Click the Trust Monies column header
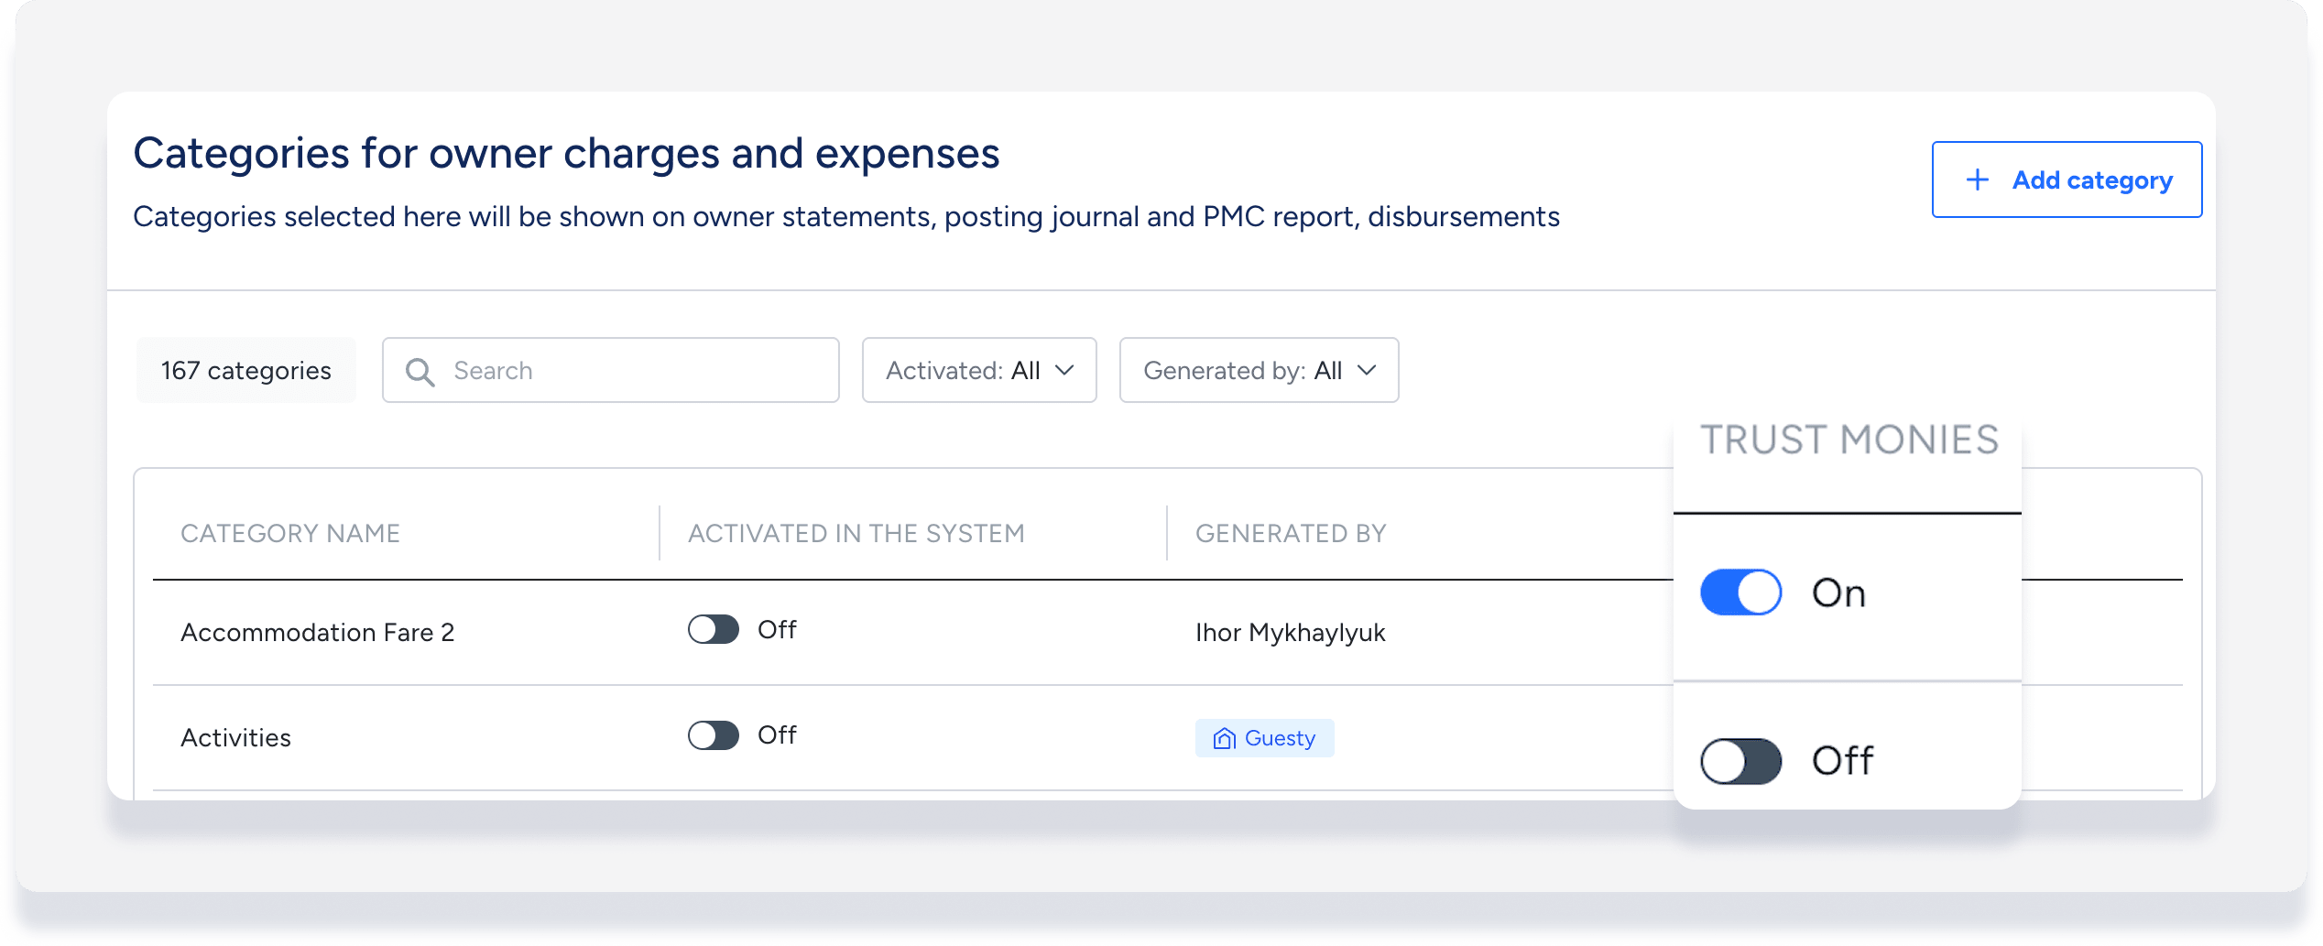The width and height of the screenshot is (2323, 946). pos(1849,440)
